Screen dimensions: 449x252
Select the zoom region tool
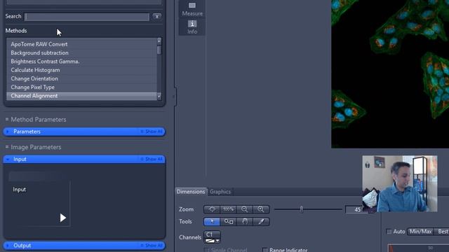[x=228, y=222]
